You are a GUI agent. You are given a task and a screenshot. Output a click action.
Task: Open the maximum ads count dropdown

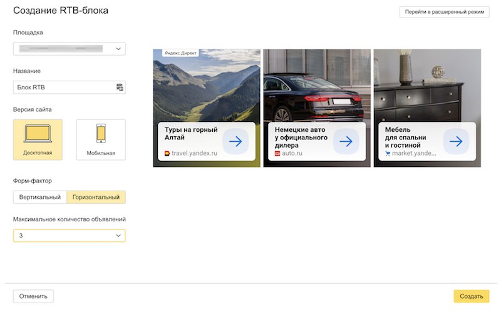coord(70,236)
